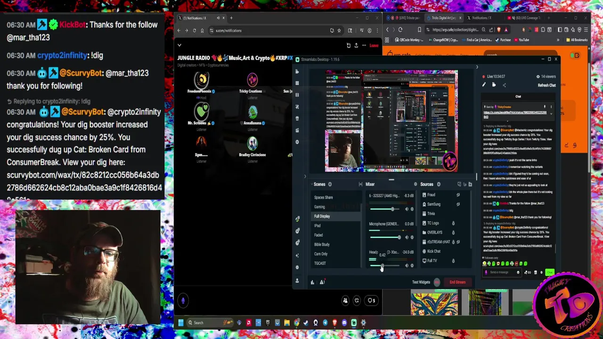Open Tricky Creations profile in Space

pos(252,80)
